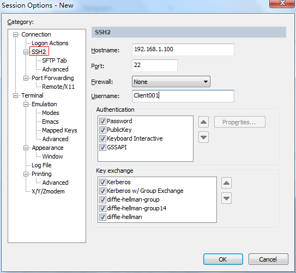Screen dimensions: 296x273
Task: Open Remote/X11 category
Action: [x=58, y=87]
